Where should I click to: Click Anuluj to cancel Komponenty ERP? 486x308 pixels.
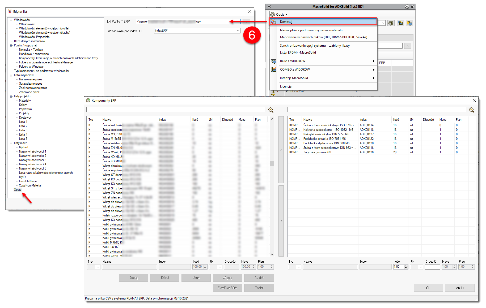tap(460, 288)
